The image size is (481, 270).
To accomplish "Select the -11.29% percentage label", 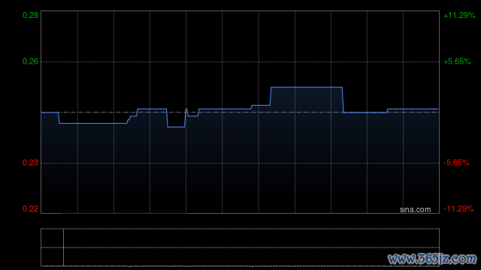I will pyautogui.click(x=458, y=208).
